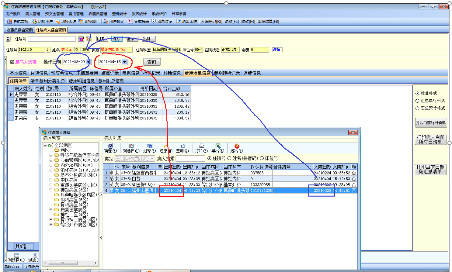The image size is (452, 272).
Task: Select 汇总单行格式 radio option
Action: coord(417,101)
